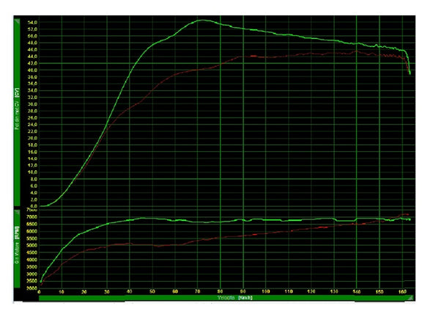The image size is (425, 314).
Task: Click the '42,0' tick label on power axis
Action: pyautogui.click(x=32, y=63)
